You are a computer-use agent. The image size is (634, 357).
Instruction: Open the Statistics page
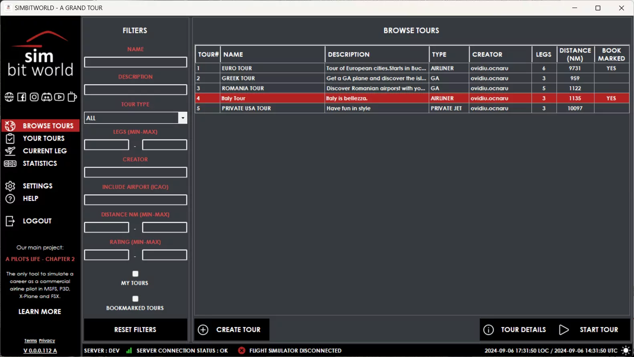(x=40, y=163)
